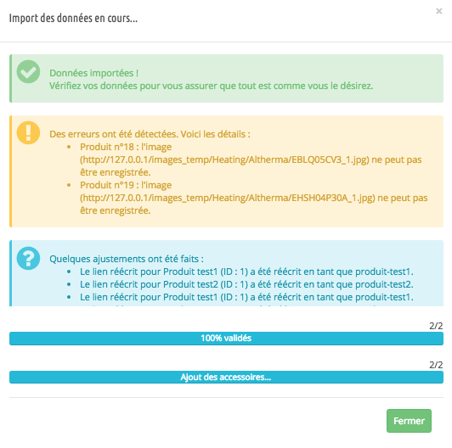Click the '100% validés' progress bar

(x=226, y=339)
